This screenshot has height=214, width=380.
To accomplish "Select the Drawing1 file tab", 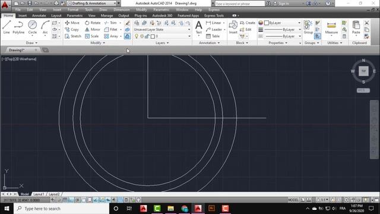I will pyautogui.click(x=17, y=50).
